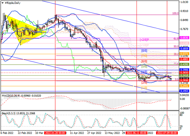Click the blue 0.1953 price tag

[184, 90]
